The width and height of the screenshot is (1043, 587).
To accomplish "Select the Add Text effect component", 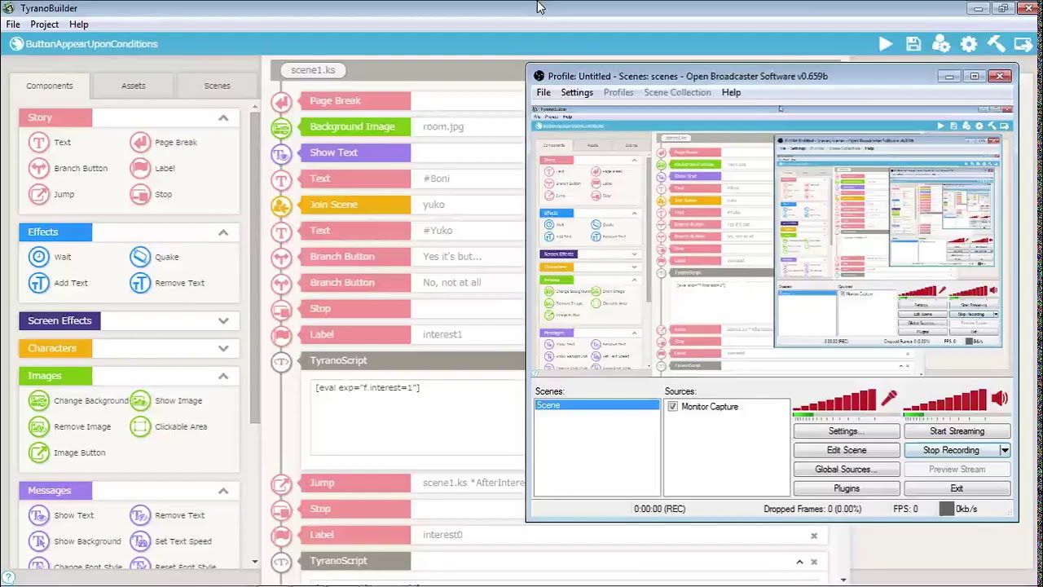I will coord(58,284).
